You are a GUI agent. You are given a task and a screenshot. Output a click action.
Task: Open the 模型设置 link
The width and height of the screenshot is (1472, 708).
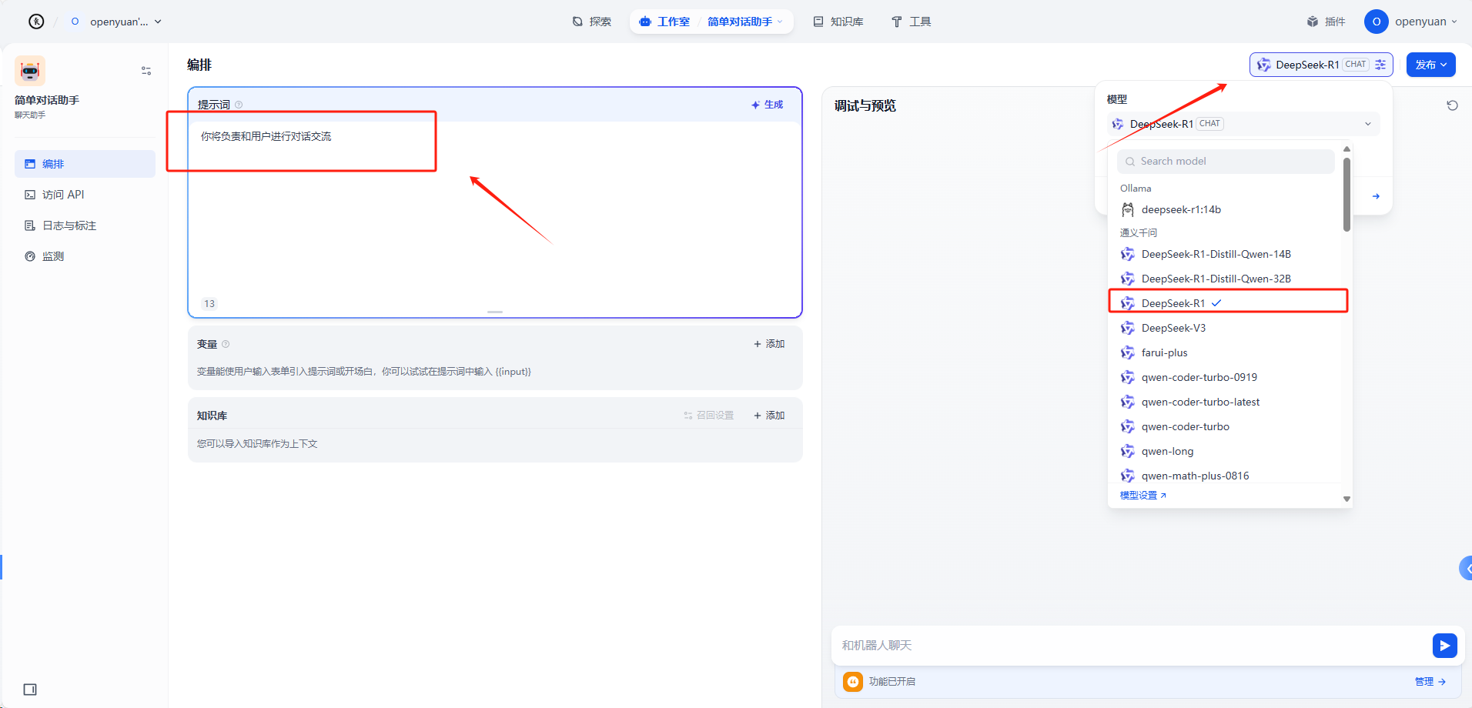coord(1142,496)
